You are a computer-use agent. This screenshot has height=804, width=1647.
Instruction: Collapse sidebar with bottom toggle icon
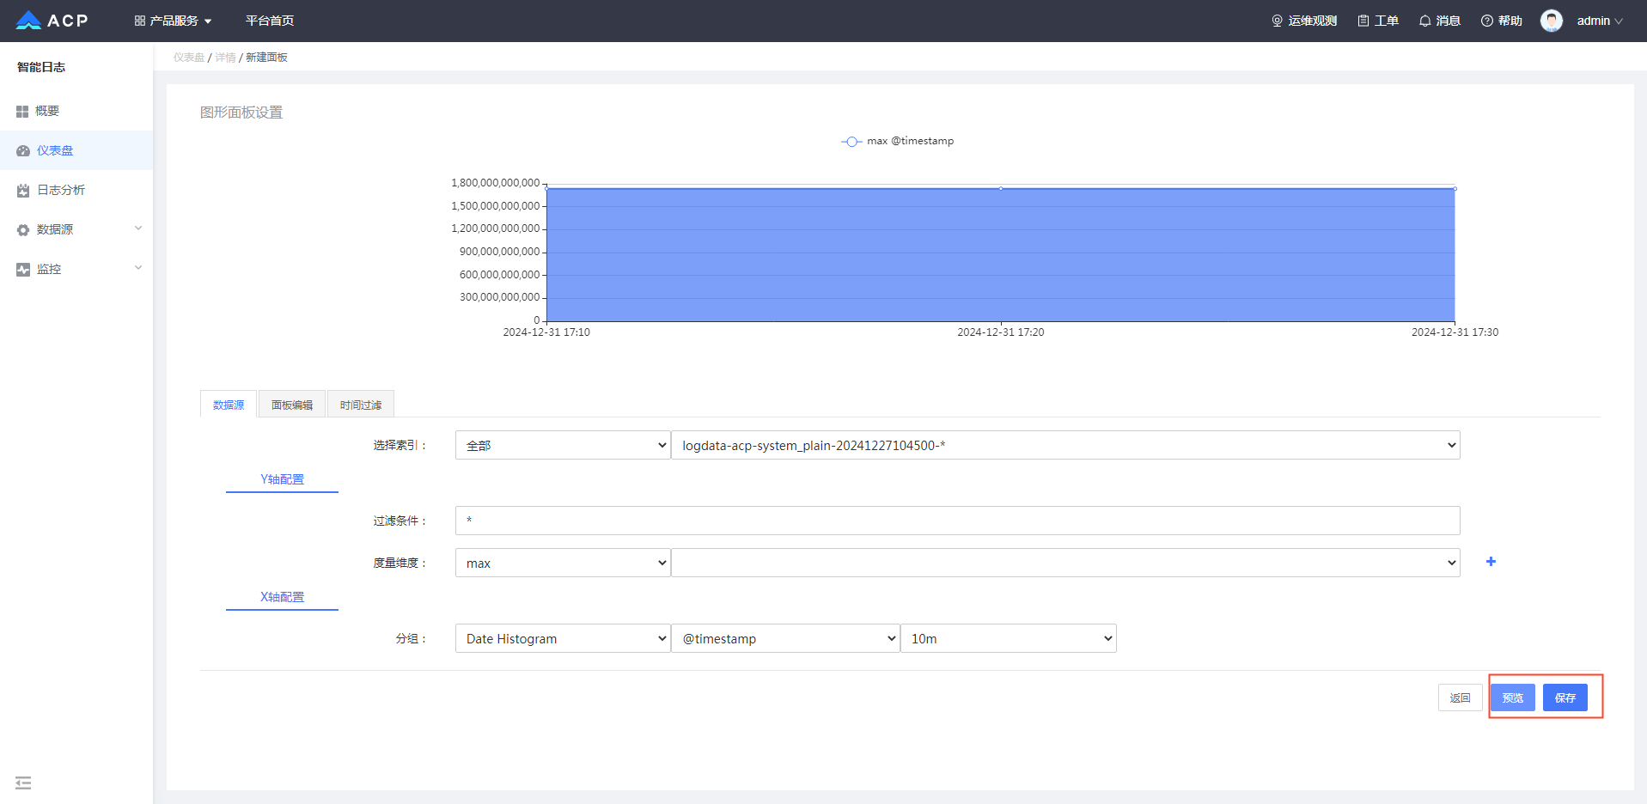pyautogui.click(x=23, y=783)
